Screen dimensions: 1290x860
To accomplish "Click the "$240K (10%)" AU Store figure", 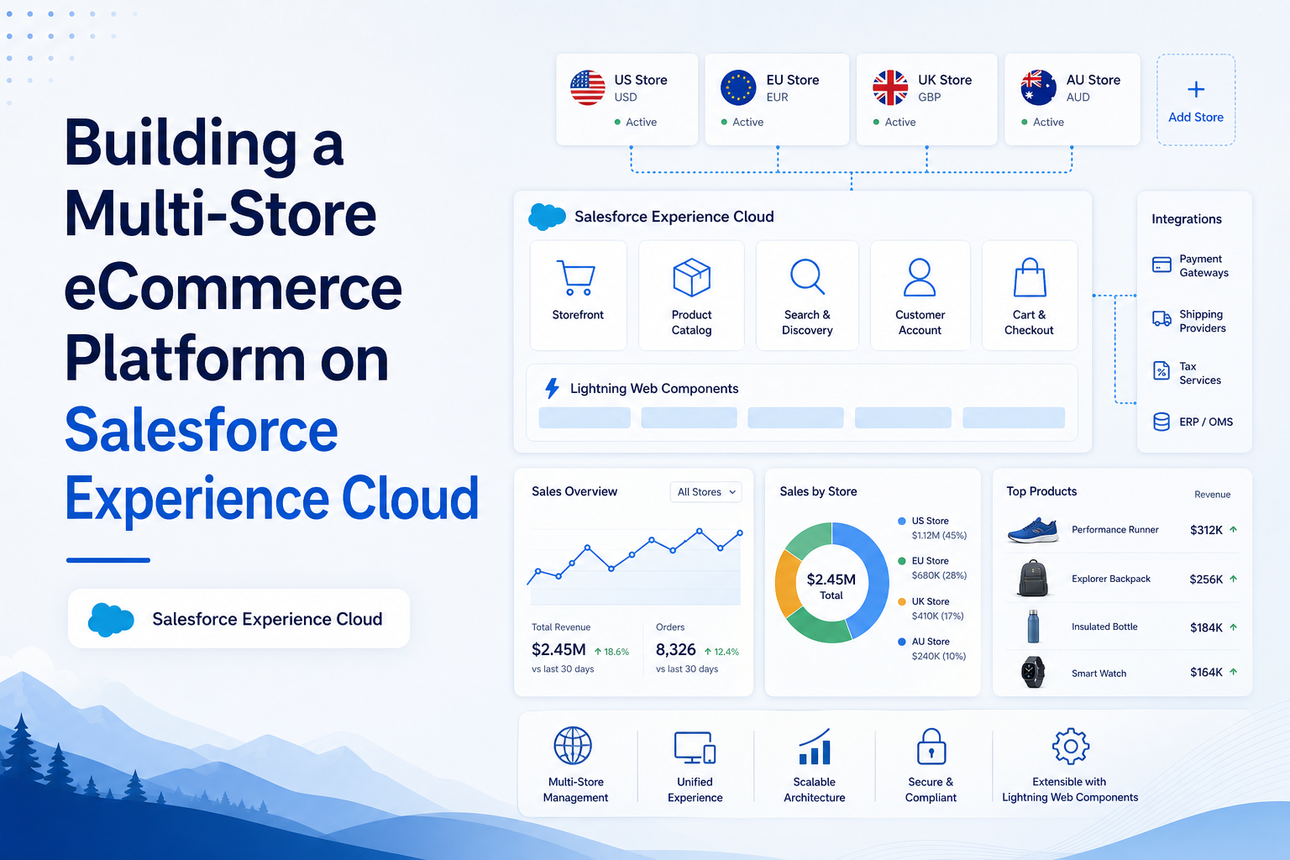I will [x=939, y=657].
